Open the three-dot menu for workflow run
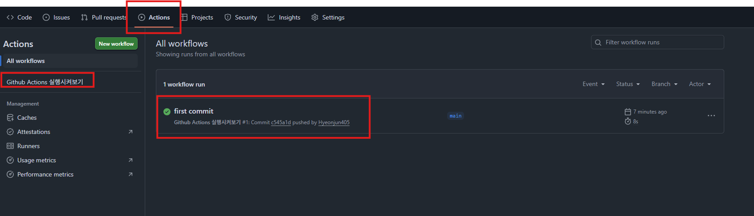This screenshot has height=216, width=754. 711,116
